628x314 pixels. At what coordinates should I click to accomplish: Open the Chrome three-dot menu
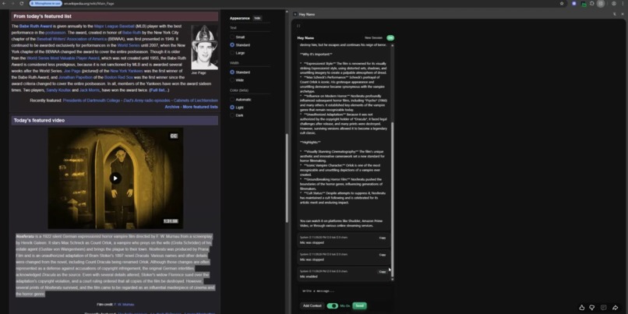[623, 3]
